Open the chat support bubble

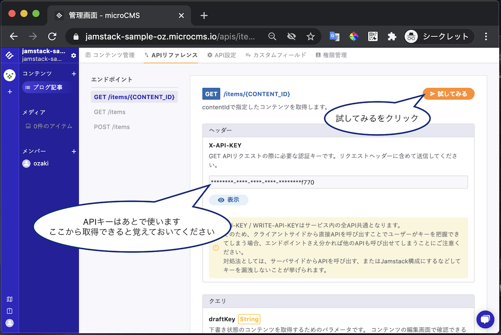pos(485,319)
